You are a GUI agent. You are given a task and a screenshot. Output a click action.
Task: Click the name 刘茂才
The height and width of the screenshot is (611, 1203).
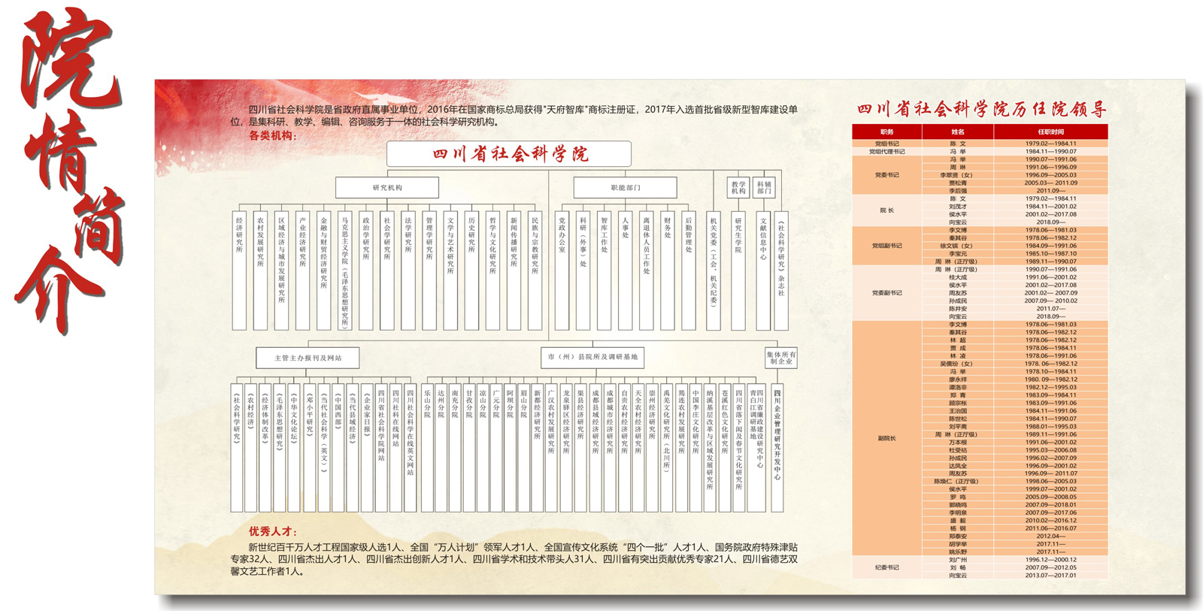pos(958,207)
